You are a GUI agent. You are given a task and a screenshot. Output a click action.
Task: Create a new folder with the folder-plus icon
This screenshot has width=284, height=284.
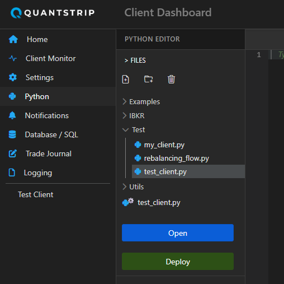point(149,79)
